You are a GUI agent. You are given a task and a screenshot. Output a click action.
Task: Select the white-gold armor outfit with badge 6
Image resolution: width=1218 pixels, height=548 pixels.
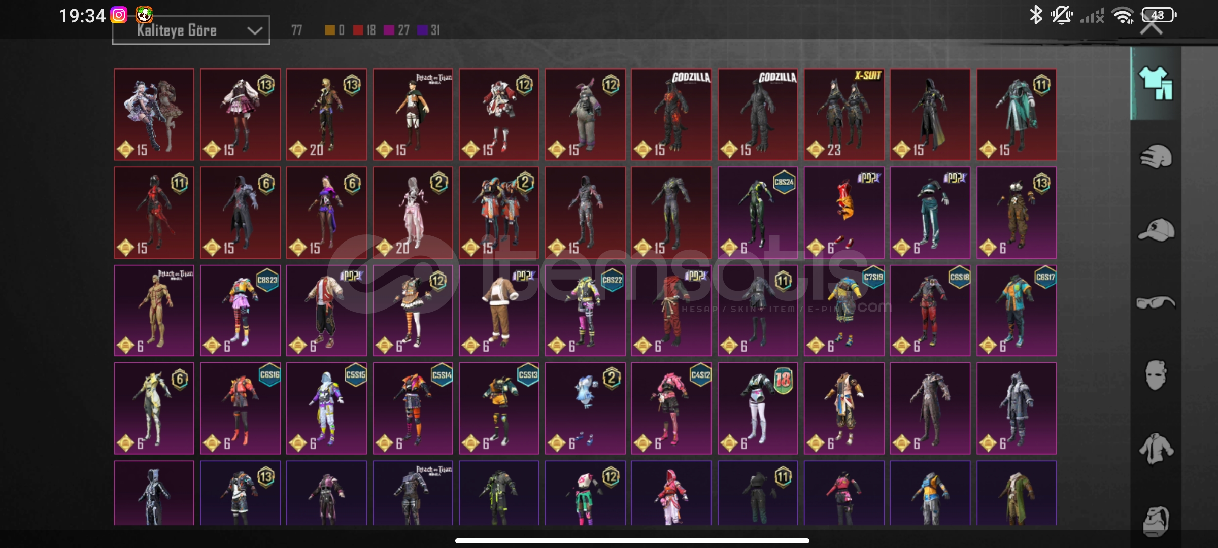[154, 408]
